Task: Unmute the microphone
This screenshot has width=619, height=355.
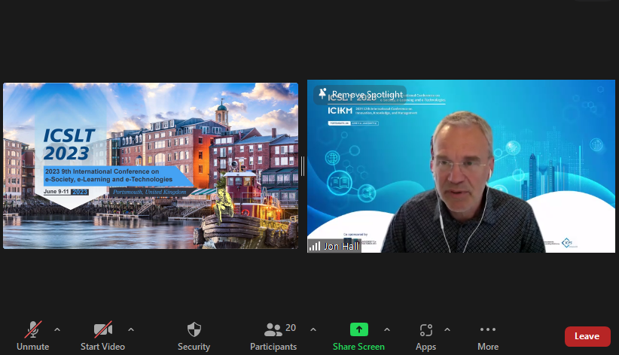Action: (x=33, y=336)
